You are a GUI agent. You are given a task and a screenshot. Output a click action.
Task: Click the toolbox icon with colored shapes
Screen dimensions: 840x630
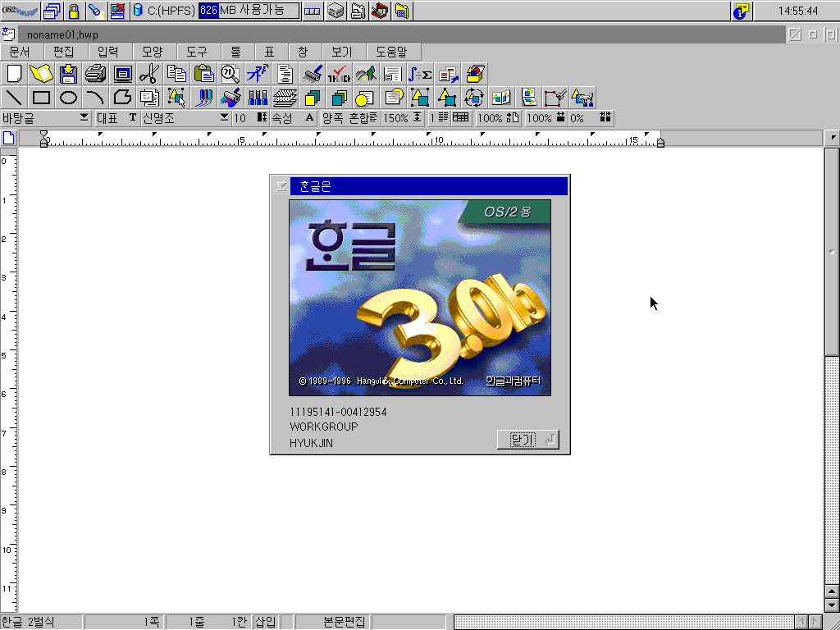click(x=474, y=73)
